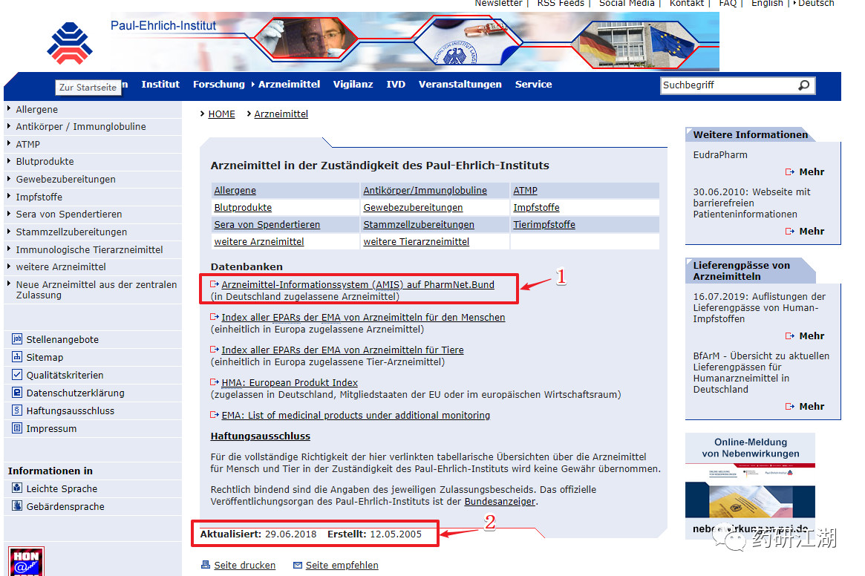The image size is (865, 576).
Task: Open the Vigilanz menu
Action: pyautogui.click(x=353, y=84)
